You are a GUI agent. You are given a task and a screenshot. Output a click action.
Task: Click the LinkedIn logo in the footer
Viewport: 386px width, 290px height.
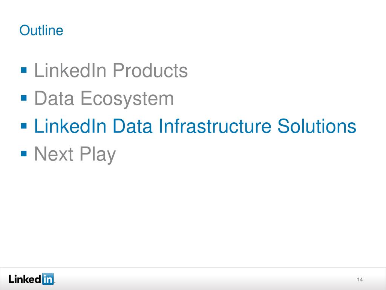[x=32, y=279]
